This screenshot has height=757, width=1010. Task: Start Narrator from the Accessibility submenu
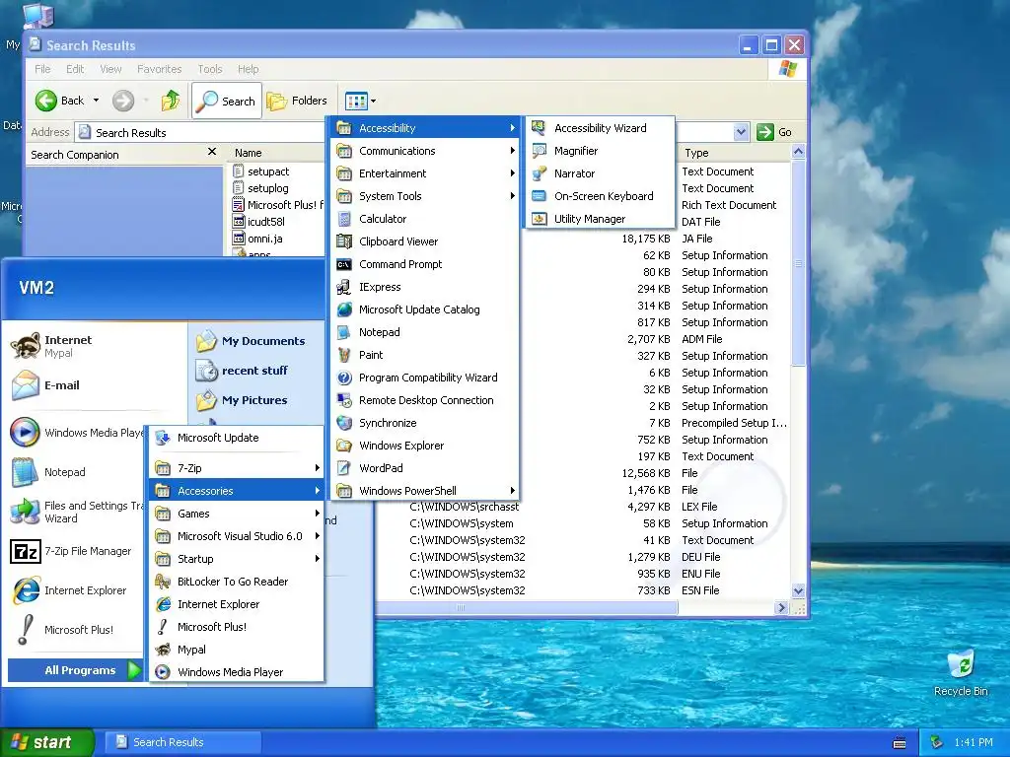[600, 173]
